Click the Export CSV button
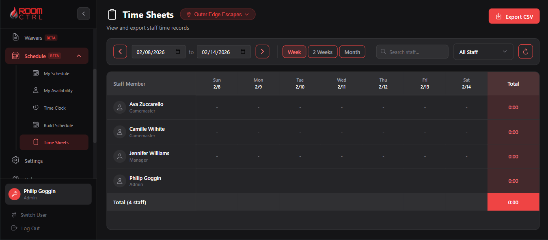Screen dimensions: 548x240 (514, 16)
